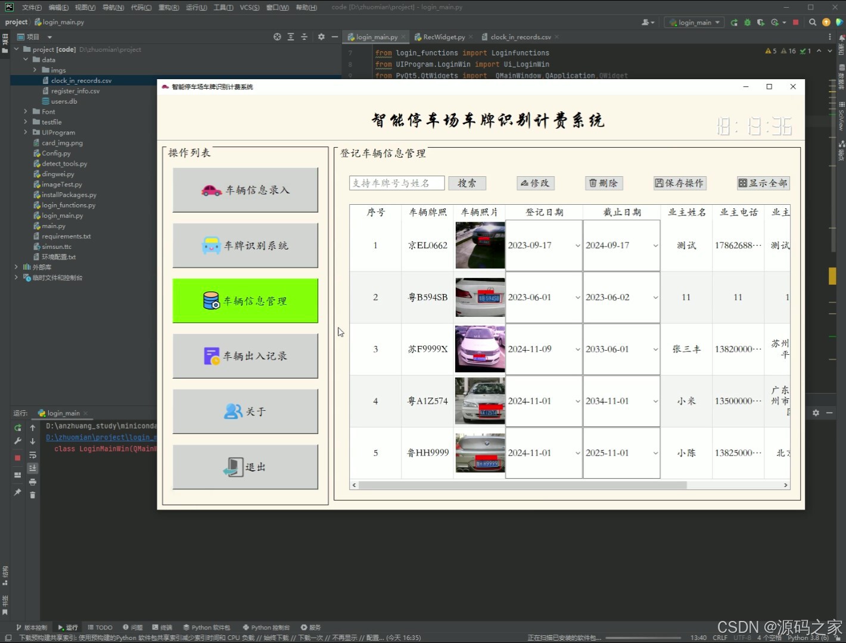846x643 pixels.
Task: Open expiry date dropdown 2025-11-01
Action: [x=655, y=453]
